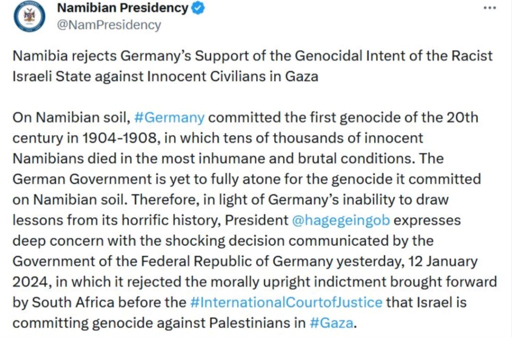Follow the #Gaza hashtag link

(x=331, y=322)
